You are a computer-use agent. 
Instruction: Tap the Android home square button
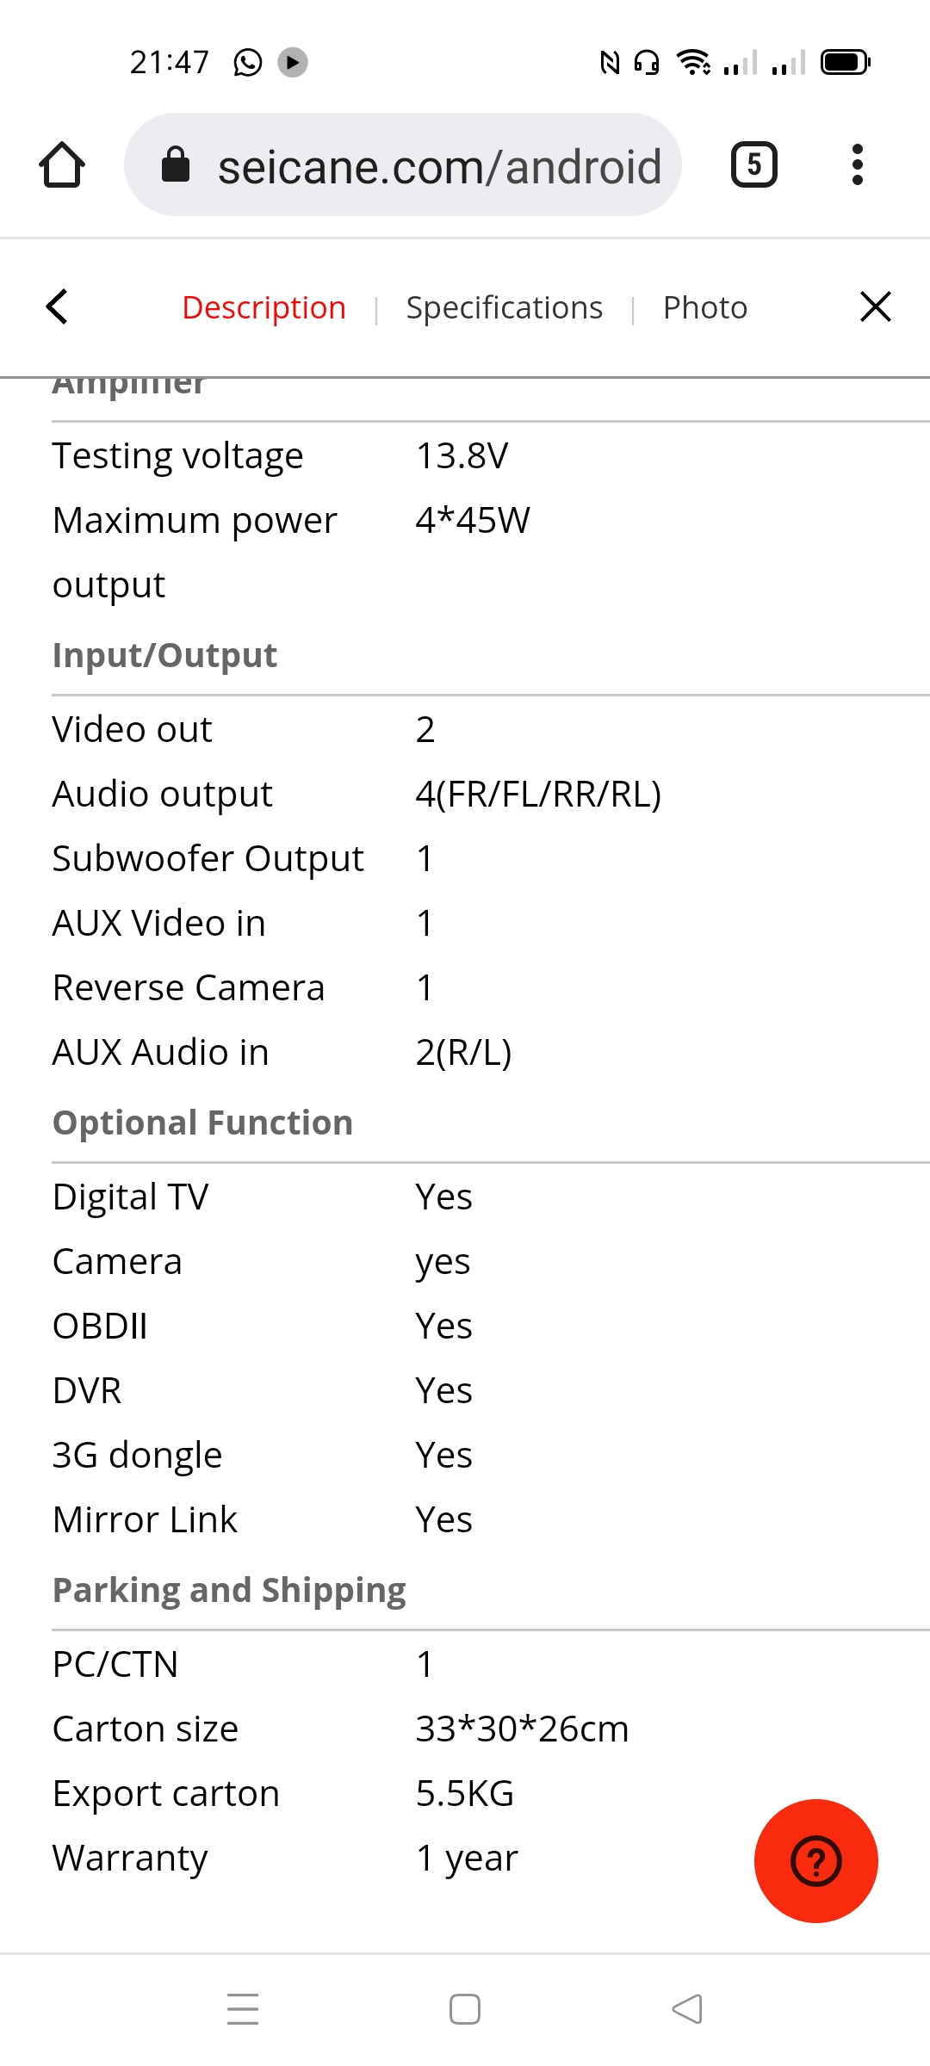pyautogui.click(x=465, y=2008)
